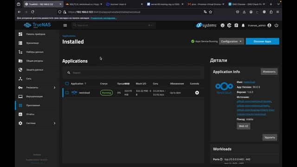297x167 pixels.
Task: Click the power icon in header
Action: [x=277, y=26]
